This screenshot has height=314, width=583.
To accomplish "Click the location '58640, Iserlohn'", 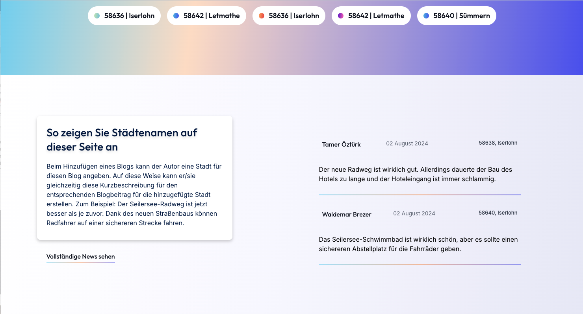I will (x=498, y=213).
